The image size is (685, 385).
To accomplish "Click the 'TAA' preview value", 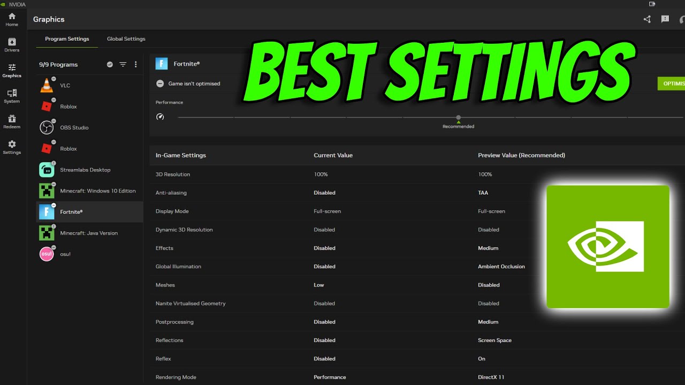I will point(483,192).
